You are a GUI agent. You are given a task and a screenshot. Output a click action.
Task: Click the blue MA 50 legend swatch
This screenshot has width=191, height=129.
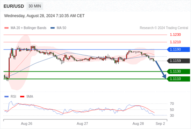pyautogui.click(x=52, y=28)
